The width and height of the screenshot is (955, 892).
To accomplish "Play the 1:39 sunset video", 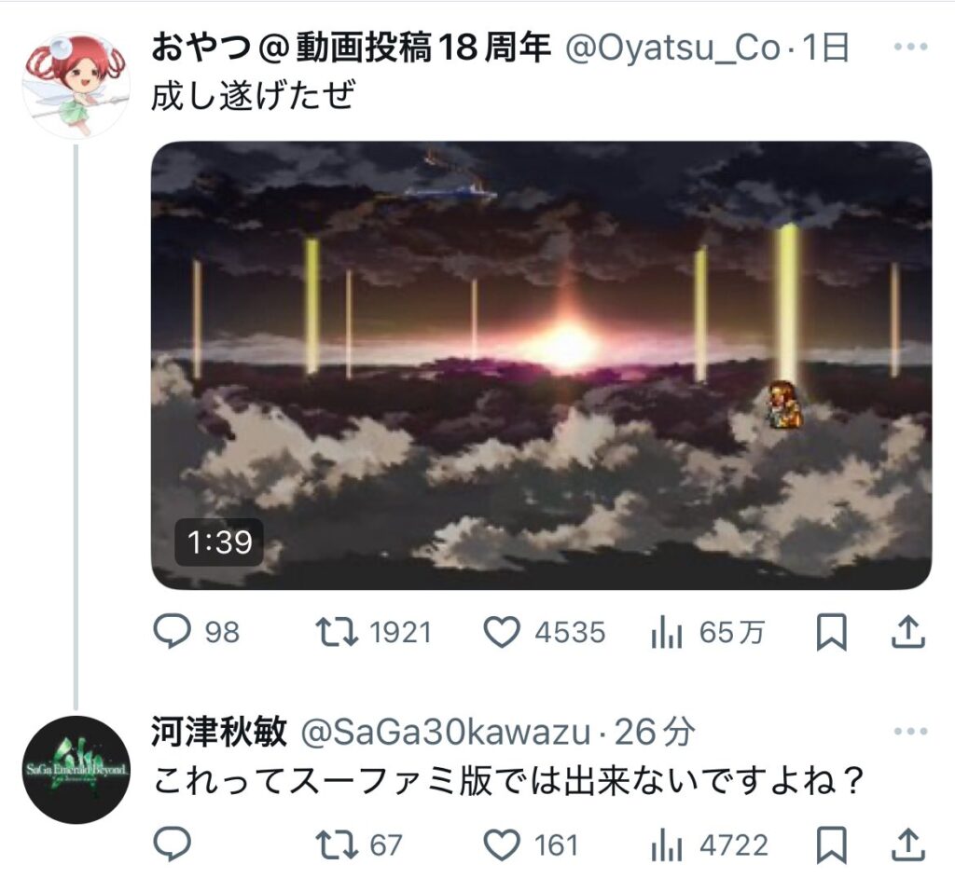I will coord(542,365).
